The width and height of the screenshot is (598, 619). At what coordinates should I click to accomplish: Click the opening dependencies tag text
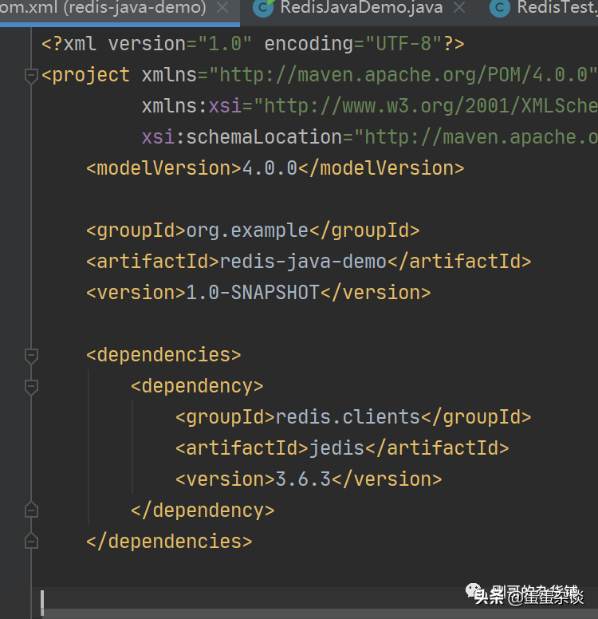click(163, 354)
